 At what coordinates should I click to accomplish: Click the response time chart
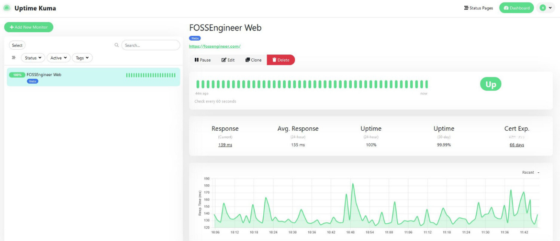(368, 205)
